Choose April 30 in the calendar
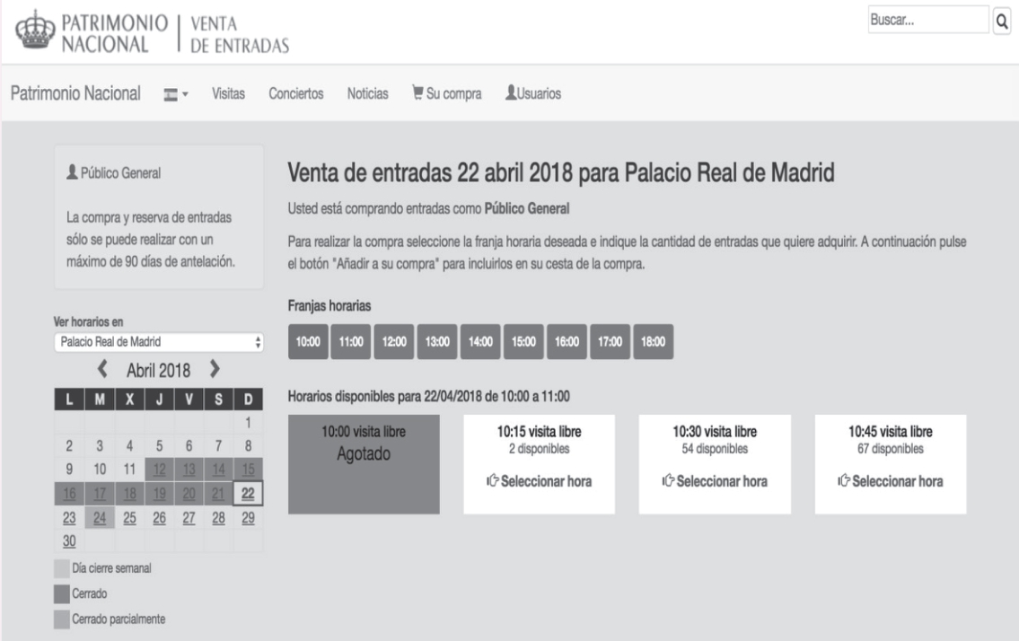Viewport: 1019px width, 641px height. pos(68,541)
